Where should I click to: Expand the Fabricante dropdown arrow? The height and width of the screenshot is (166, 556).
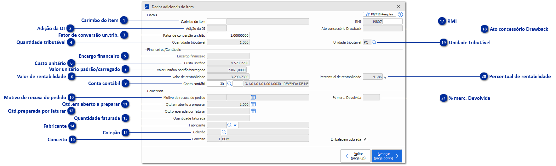click(235, 125)
